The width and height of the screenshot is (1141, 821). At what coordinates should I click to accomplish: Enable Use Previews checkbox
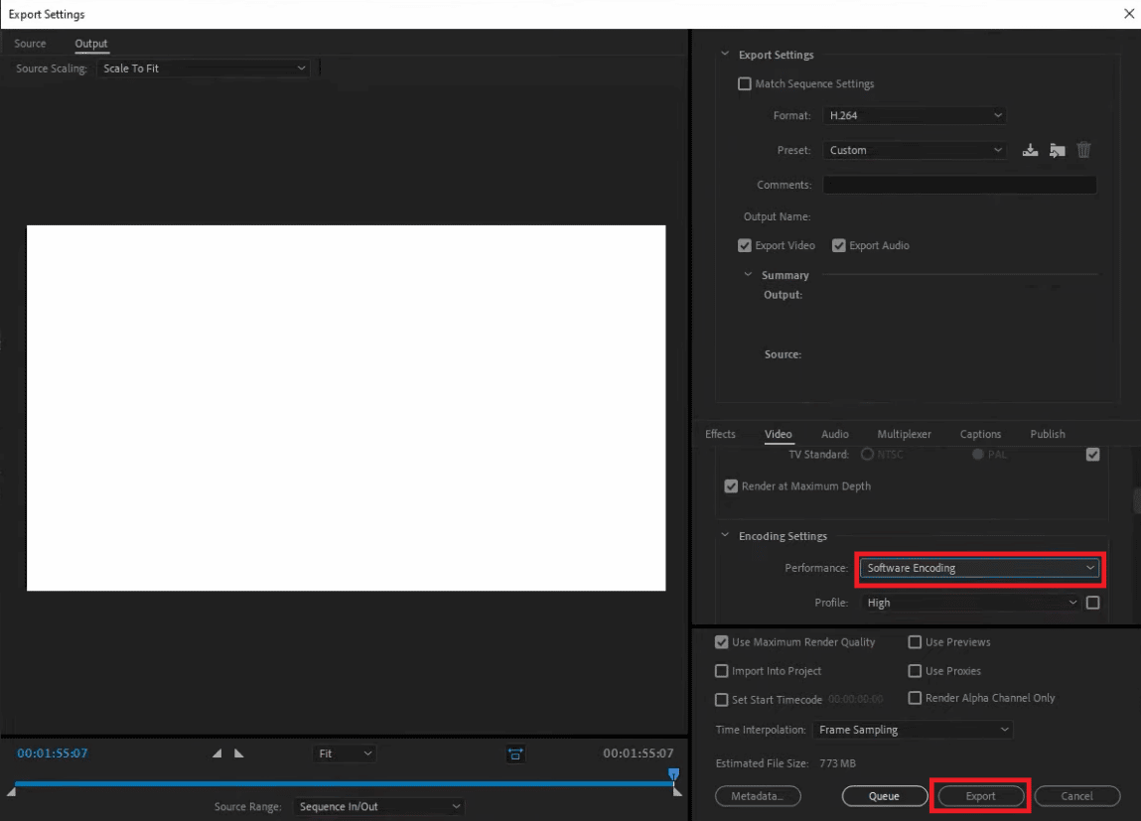915,642
